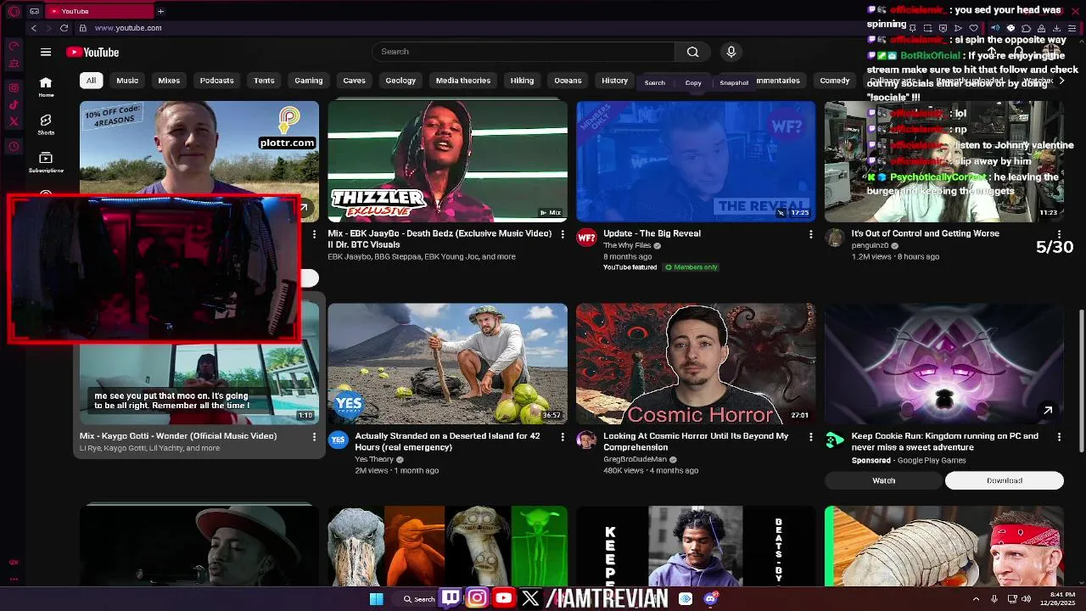
Task: Open the Cosmic Horror video thumbnail
Action: click(x=696, y=364)
